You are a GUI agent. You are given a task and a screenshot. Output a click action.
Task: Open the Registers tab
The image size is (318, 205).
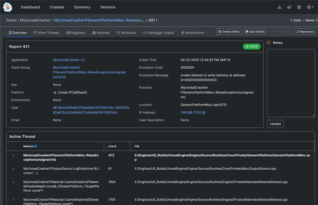(76, 33)
